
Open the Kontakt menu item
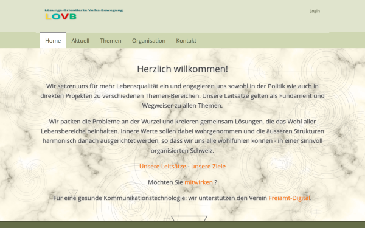(186, 41)
